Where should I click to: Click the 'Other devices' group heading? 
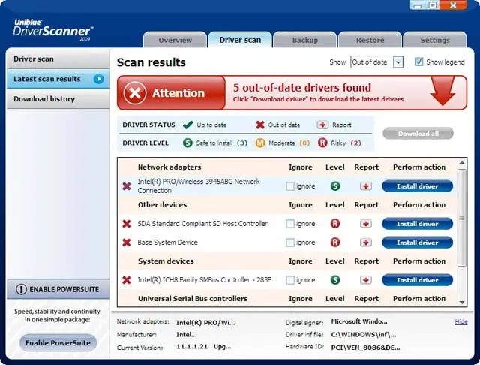pos(162,205)
